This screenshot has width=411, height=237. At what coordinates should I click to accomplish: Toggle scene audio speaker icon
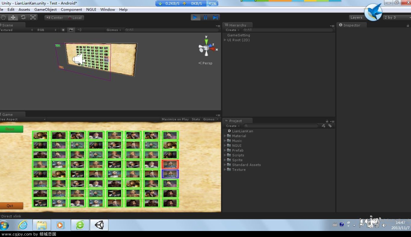pos(79,30)
